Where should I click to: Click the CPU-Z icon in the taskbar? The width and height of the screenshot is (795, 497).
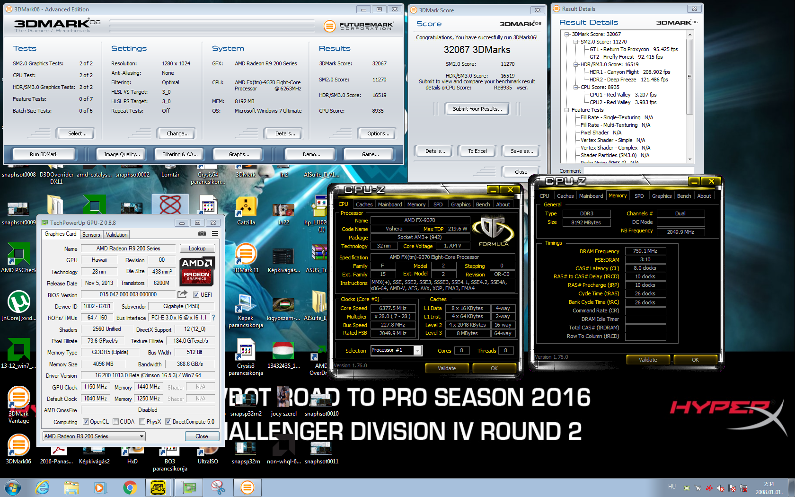[x=158, y=488]
